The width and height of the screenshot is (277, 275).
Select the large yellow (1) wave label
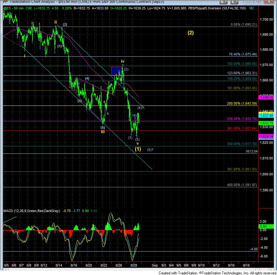pos(138,149)
